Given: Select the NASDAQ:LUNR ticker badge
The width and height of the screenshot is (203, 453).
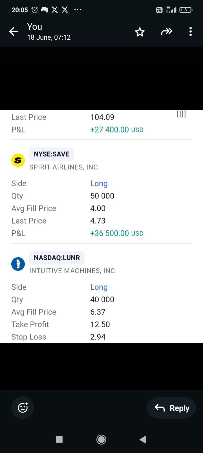Looking at the screenshot, I should coord(57,258).
